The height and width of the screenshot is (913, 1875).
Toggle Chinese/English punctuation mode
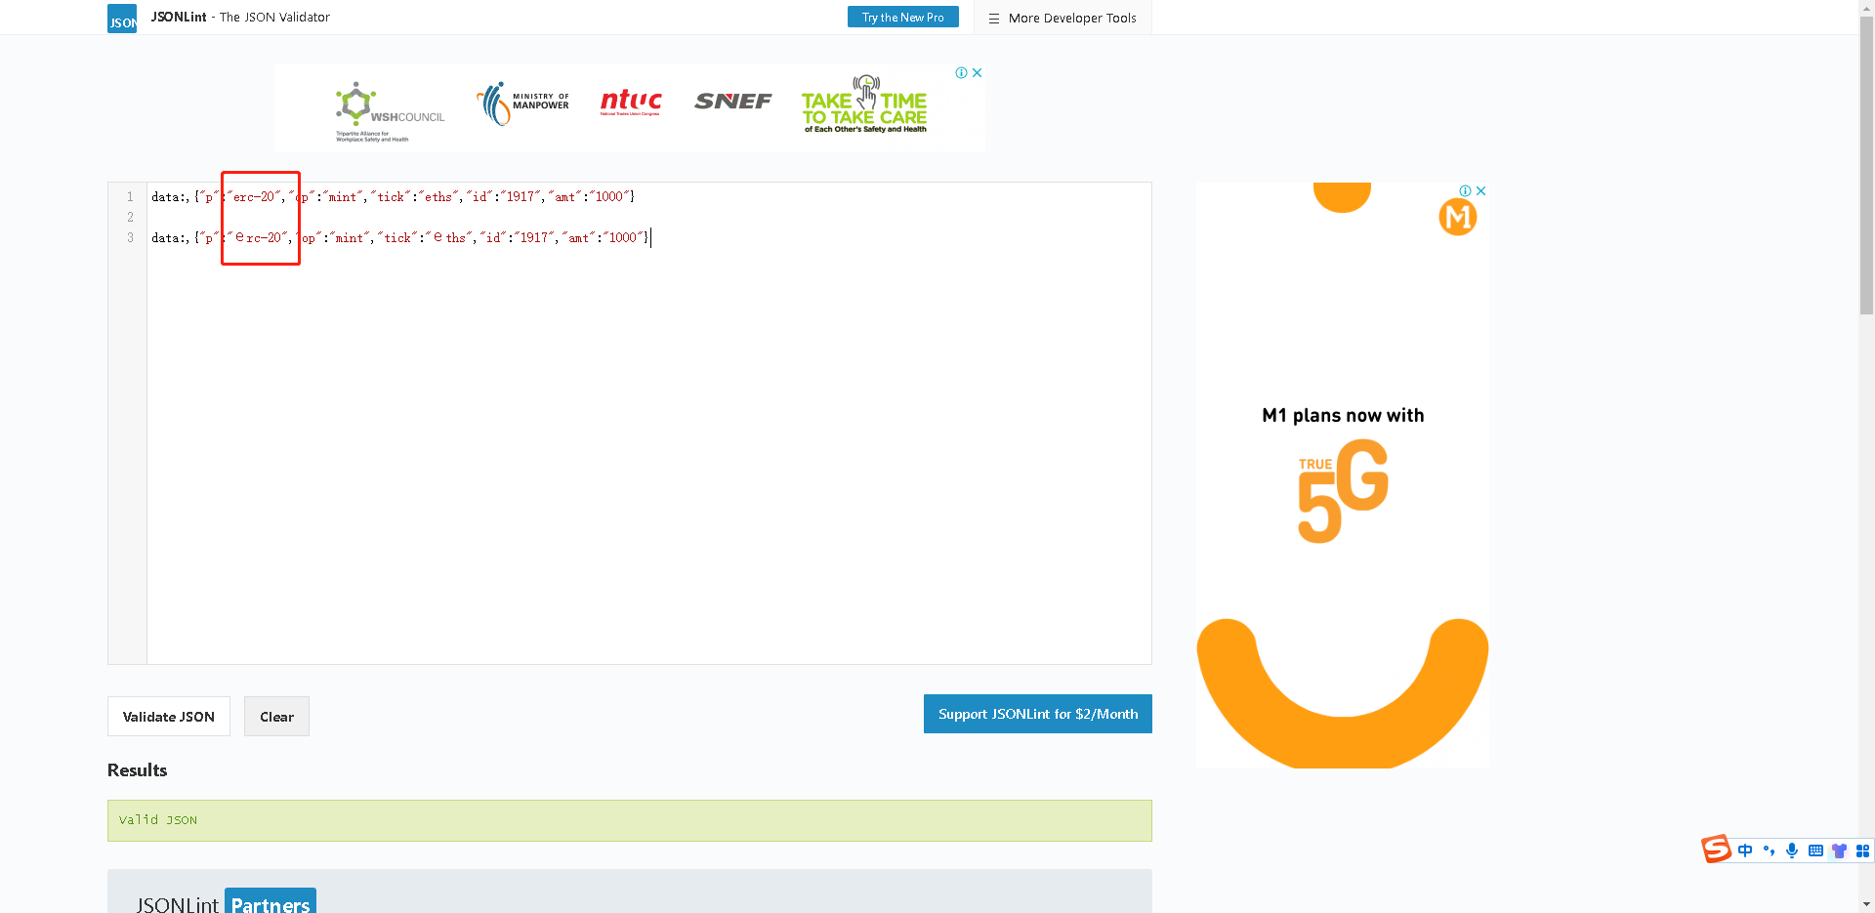1769,851
